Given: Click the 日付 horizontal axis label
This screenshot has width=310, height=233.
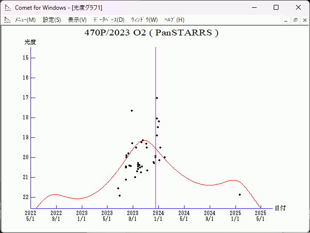Looking at the screenshot, I should (x=280, y=208).
